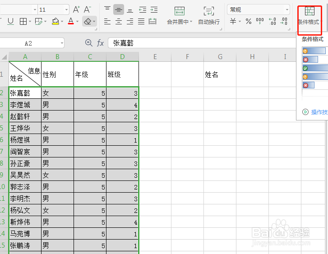The height and width of the screenshot is (254, 328).
Task: Select the 班级 header cell
Action: pyautogui.click(x=122, y=74)
